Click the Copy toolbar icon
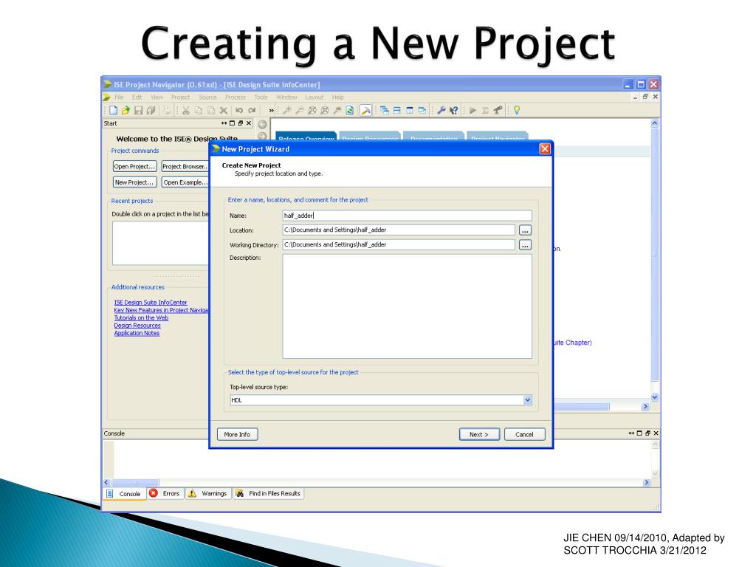The height and width of the screenshot is (567, 756). pos(198,111)
